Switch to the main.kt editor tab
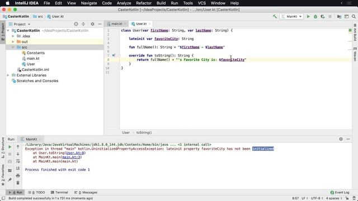Screen dimensions: 358x201 pos(117,23)
